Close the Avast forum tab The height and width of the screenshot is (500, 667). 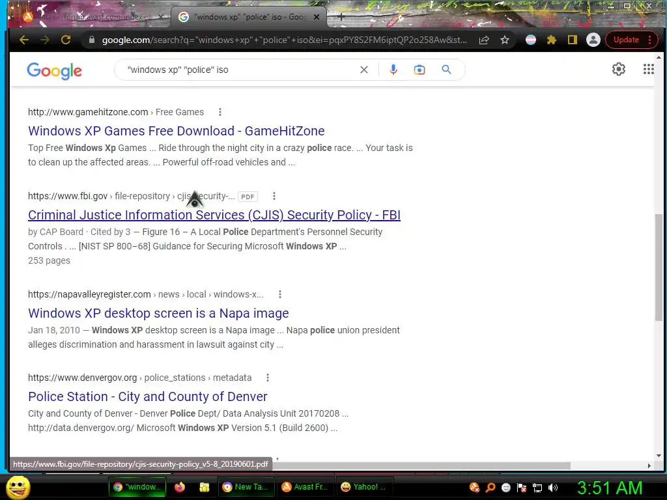[x=161, y=17]
